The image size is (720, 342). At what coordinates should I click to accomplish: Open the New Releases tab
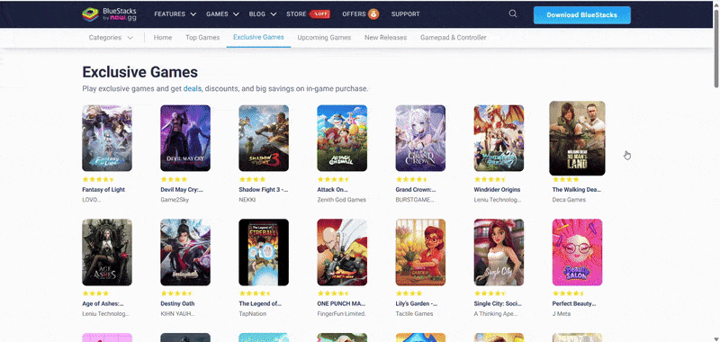point(386,38)
